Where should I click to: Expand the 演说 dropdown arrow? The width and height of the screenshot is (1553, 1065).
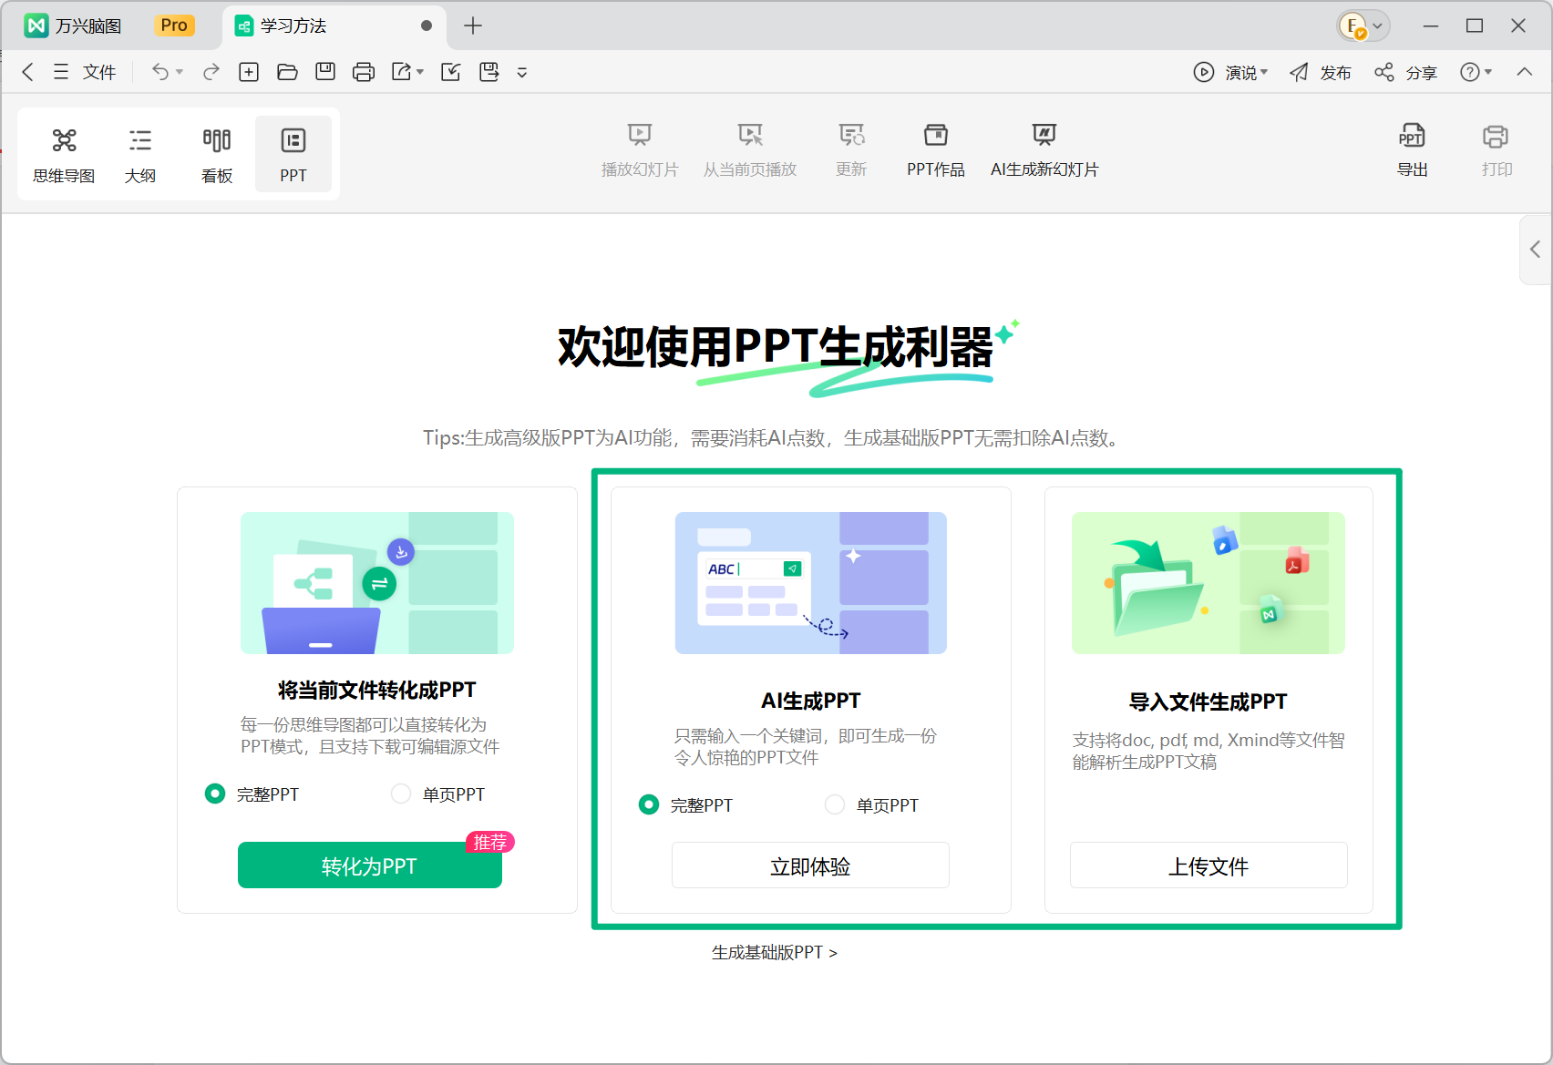(x=1264, y=72)
